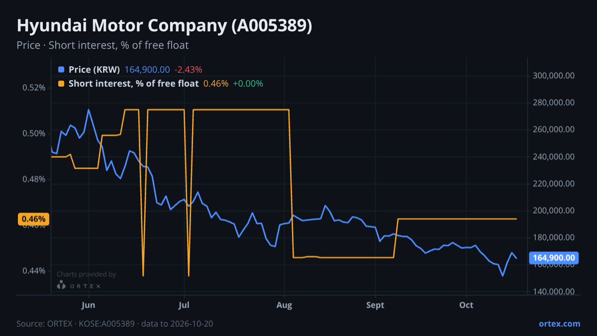Click the 140,000.00 right axis label
597x336 pixels.
pyautogui.click(x=554, y=292)
